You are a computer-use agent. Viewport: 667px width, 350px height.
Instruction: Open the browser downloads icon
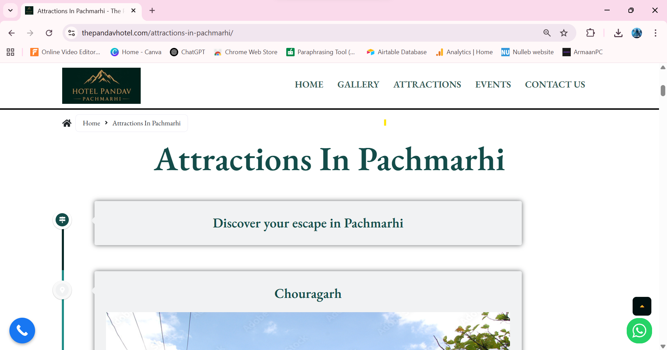click(618, 33)
